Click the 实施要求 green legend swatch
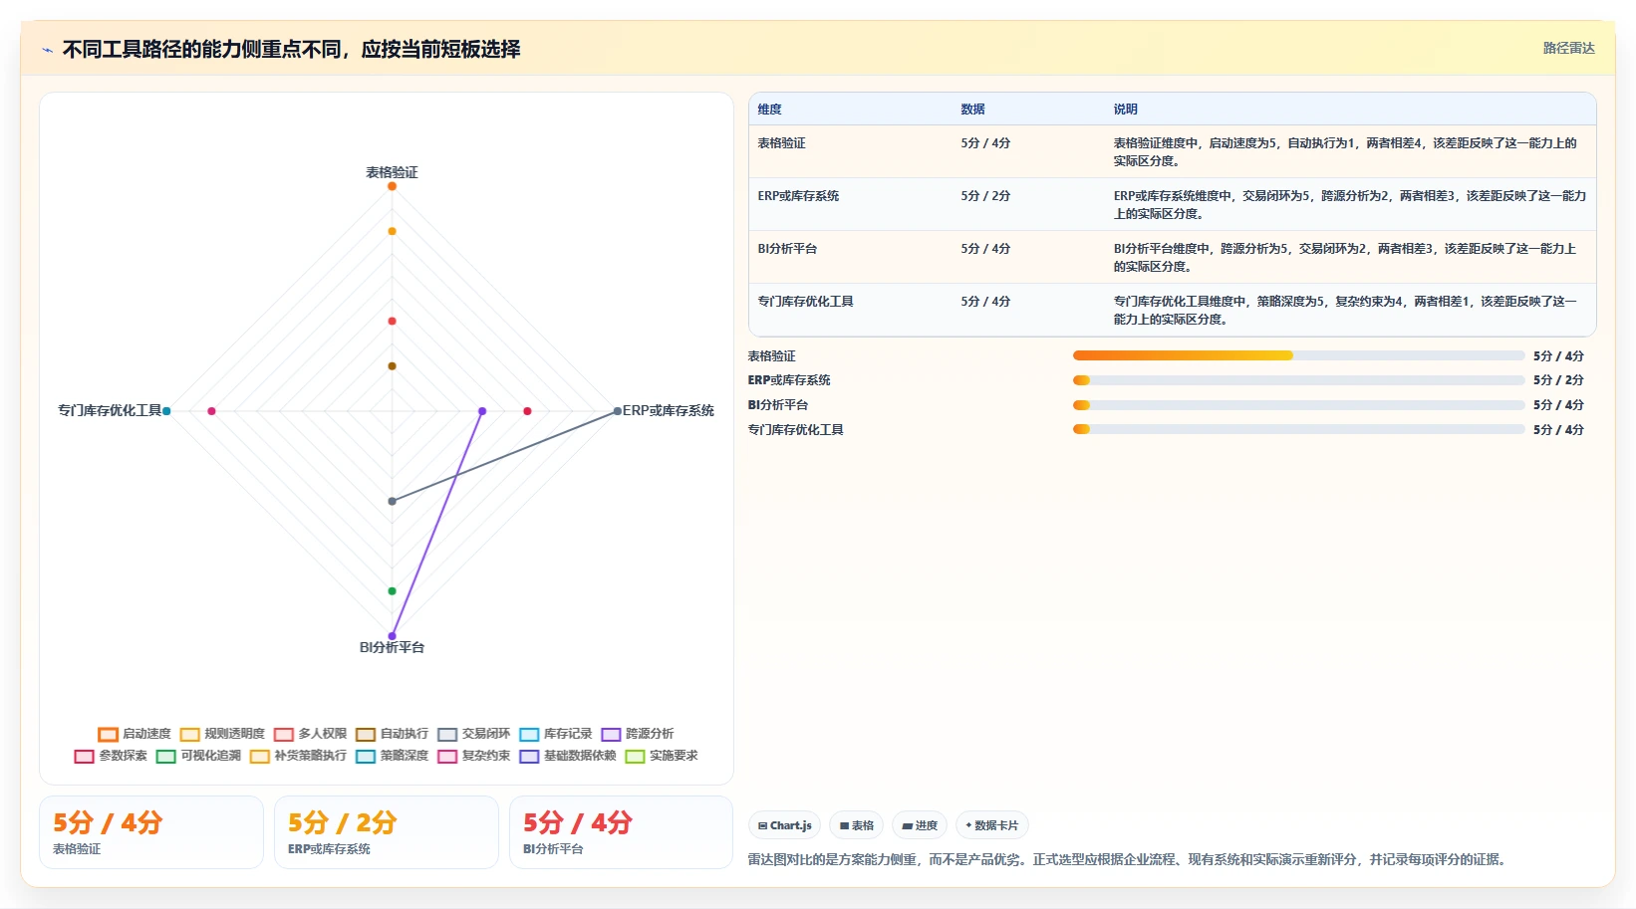 [x=635, y=757]
